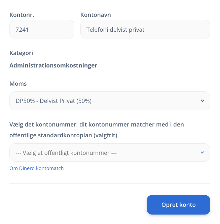Click into the Kontonavn text field
The width and height of the screenshot is (220, 224).
point(145,29)
